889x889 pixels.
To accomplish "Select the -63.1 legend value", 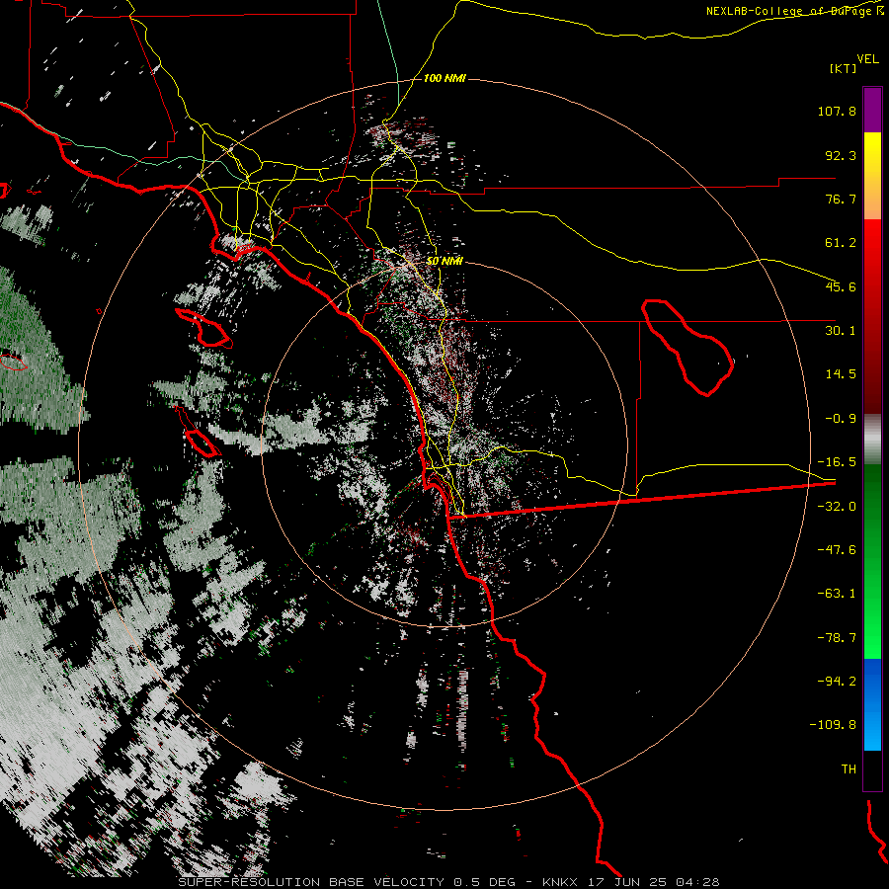I will point(837,594).
